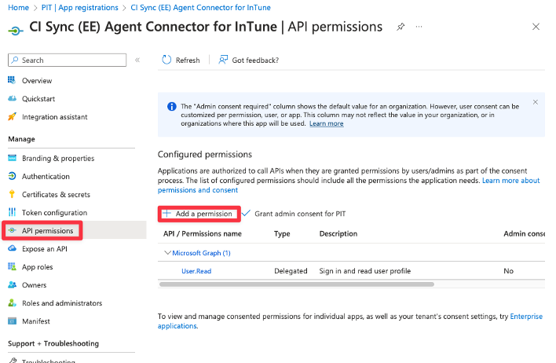Click the app logo icon beside the title
The height and width of the screenshot is (363, 556).
pos(15,31)
